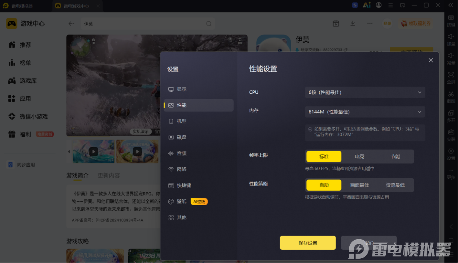Viewport: 458px width, 263px height.
Task: Select 资源最低 performance strategy
Action: (395, 185)
